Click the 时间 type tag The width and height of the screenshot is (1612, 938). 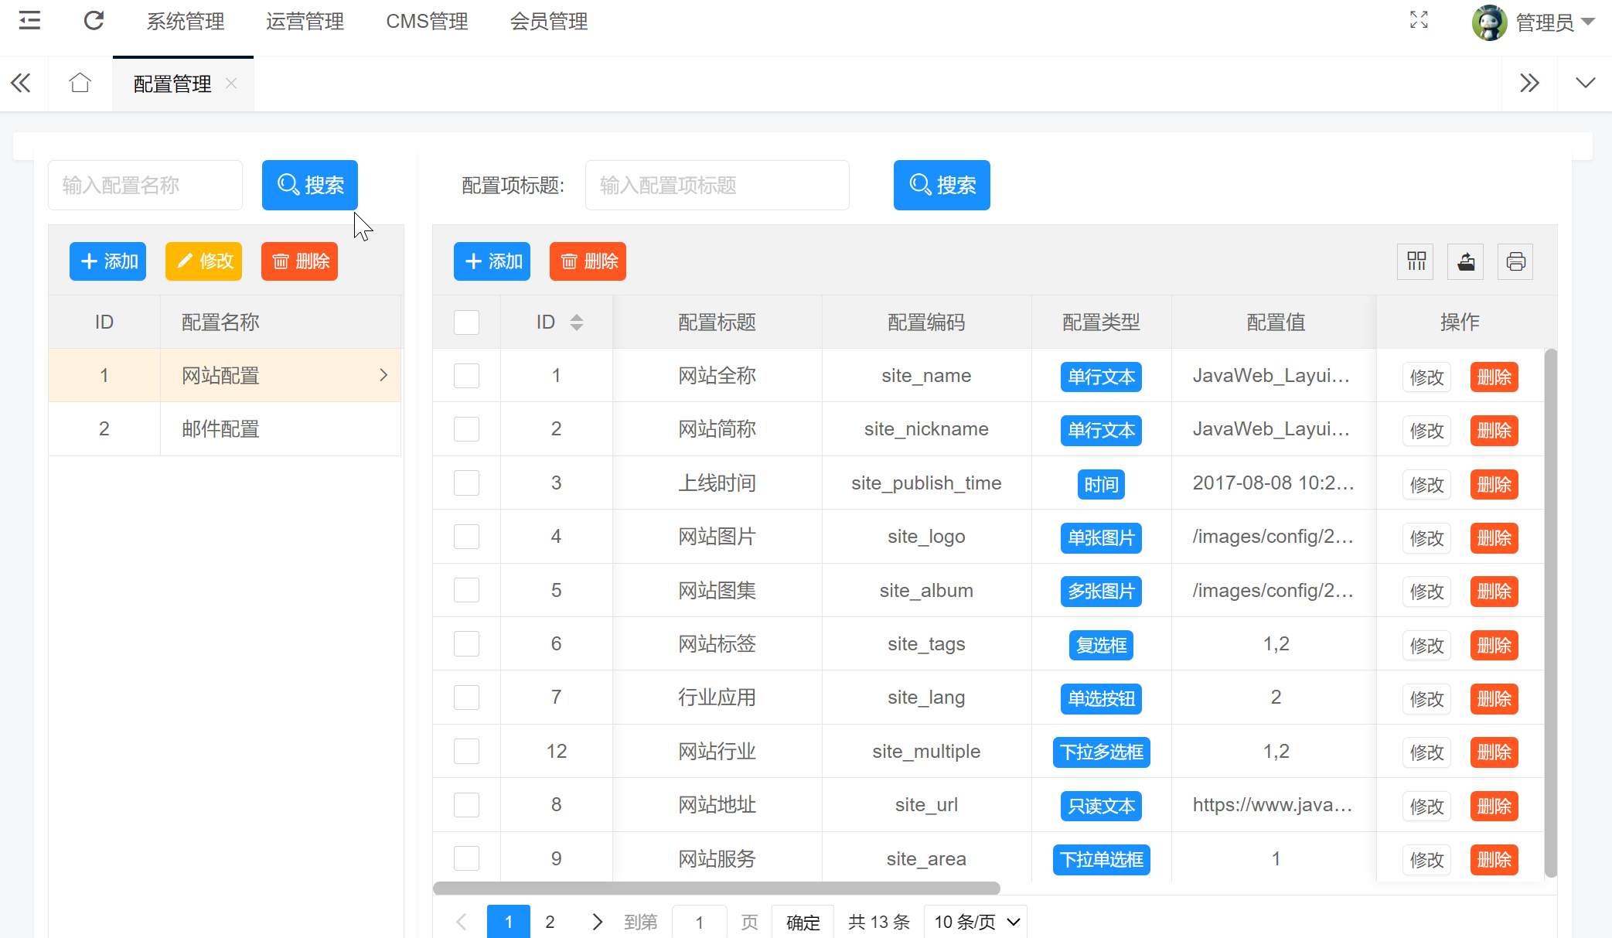click(1101, 485)
